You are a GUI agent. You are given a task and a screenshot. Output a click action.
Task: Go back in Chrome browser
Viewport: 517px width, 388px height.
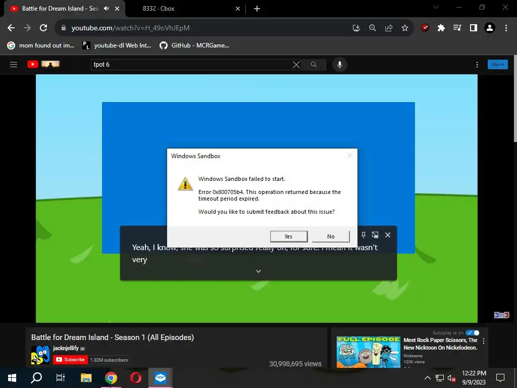[x=11, y=28]
